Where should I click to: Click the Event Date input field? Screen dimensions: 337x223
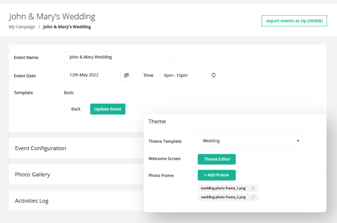coord(92,75)
